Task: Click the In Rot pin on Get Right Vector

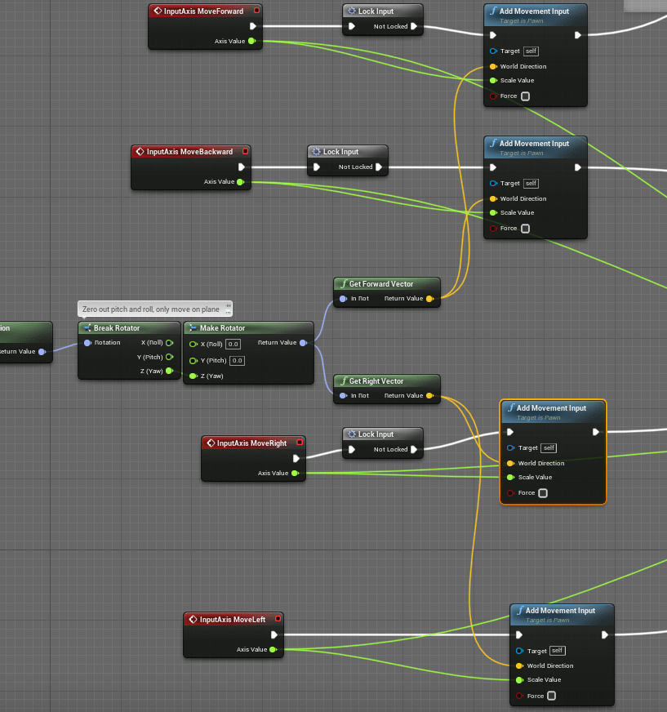Action: click(342, 396)
